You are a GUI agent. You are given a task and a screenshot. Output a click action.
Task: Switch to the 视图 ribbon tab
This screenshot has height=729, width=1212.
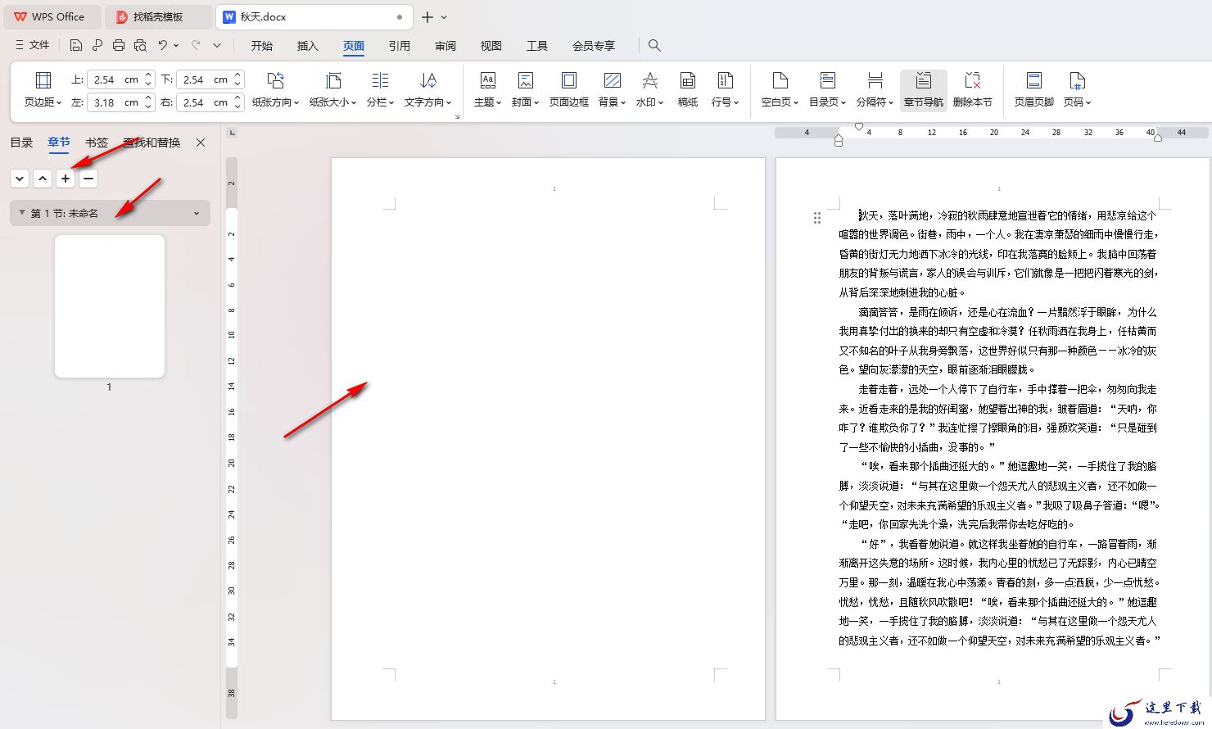click(491, 46)
